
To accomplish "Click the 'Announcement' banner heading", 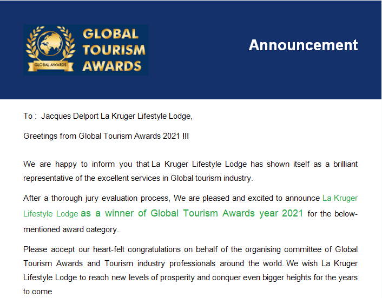I will click(x=303, y=45).
